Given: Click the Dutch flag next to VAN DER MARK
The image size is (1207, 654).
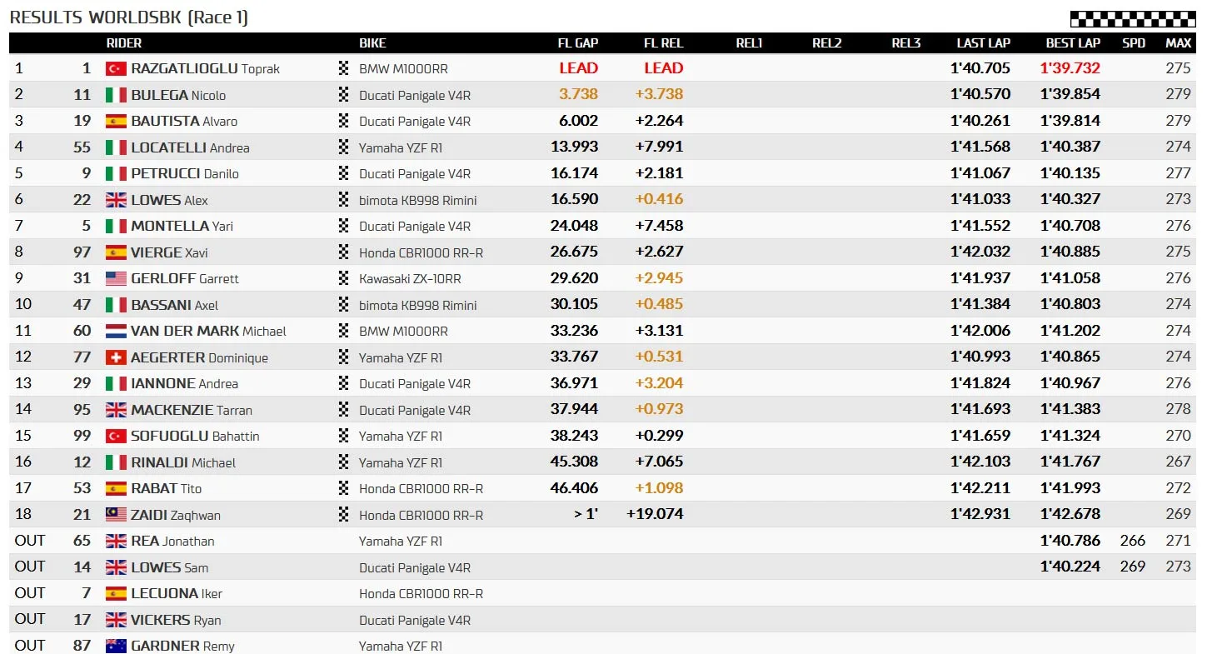Looking at the screenshot, I should [x=116, y=331].
